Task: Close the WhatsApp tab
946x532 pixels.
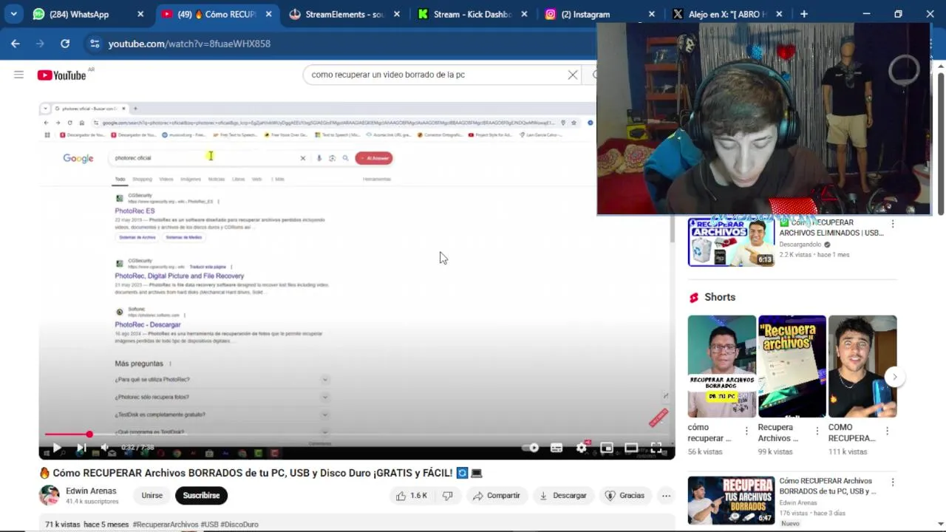Action: (x=141, y=14)
